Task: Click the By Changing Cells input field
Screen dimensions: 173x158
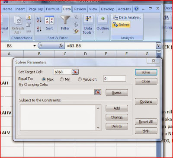Action: coord(57,92)
